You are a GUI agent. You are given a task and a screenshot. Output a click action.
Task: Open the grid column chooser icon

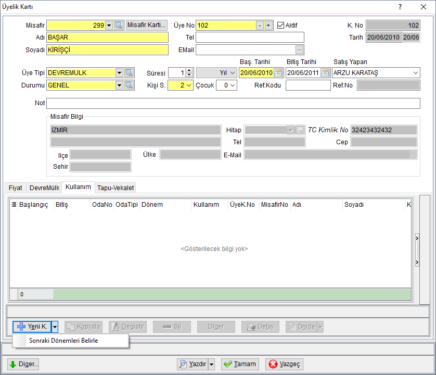pyautogui.click(x=14, y=205)
